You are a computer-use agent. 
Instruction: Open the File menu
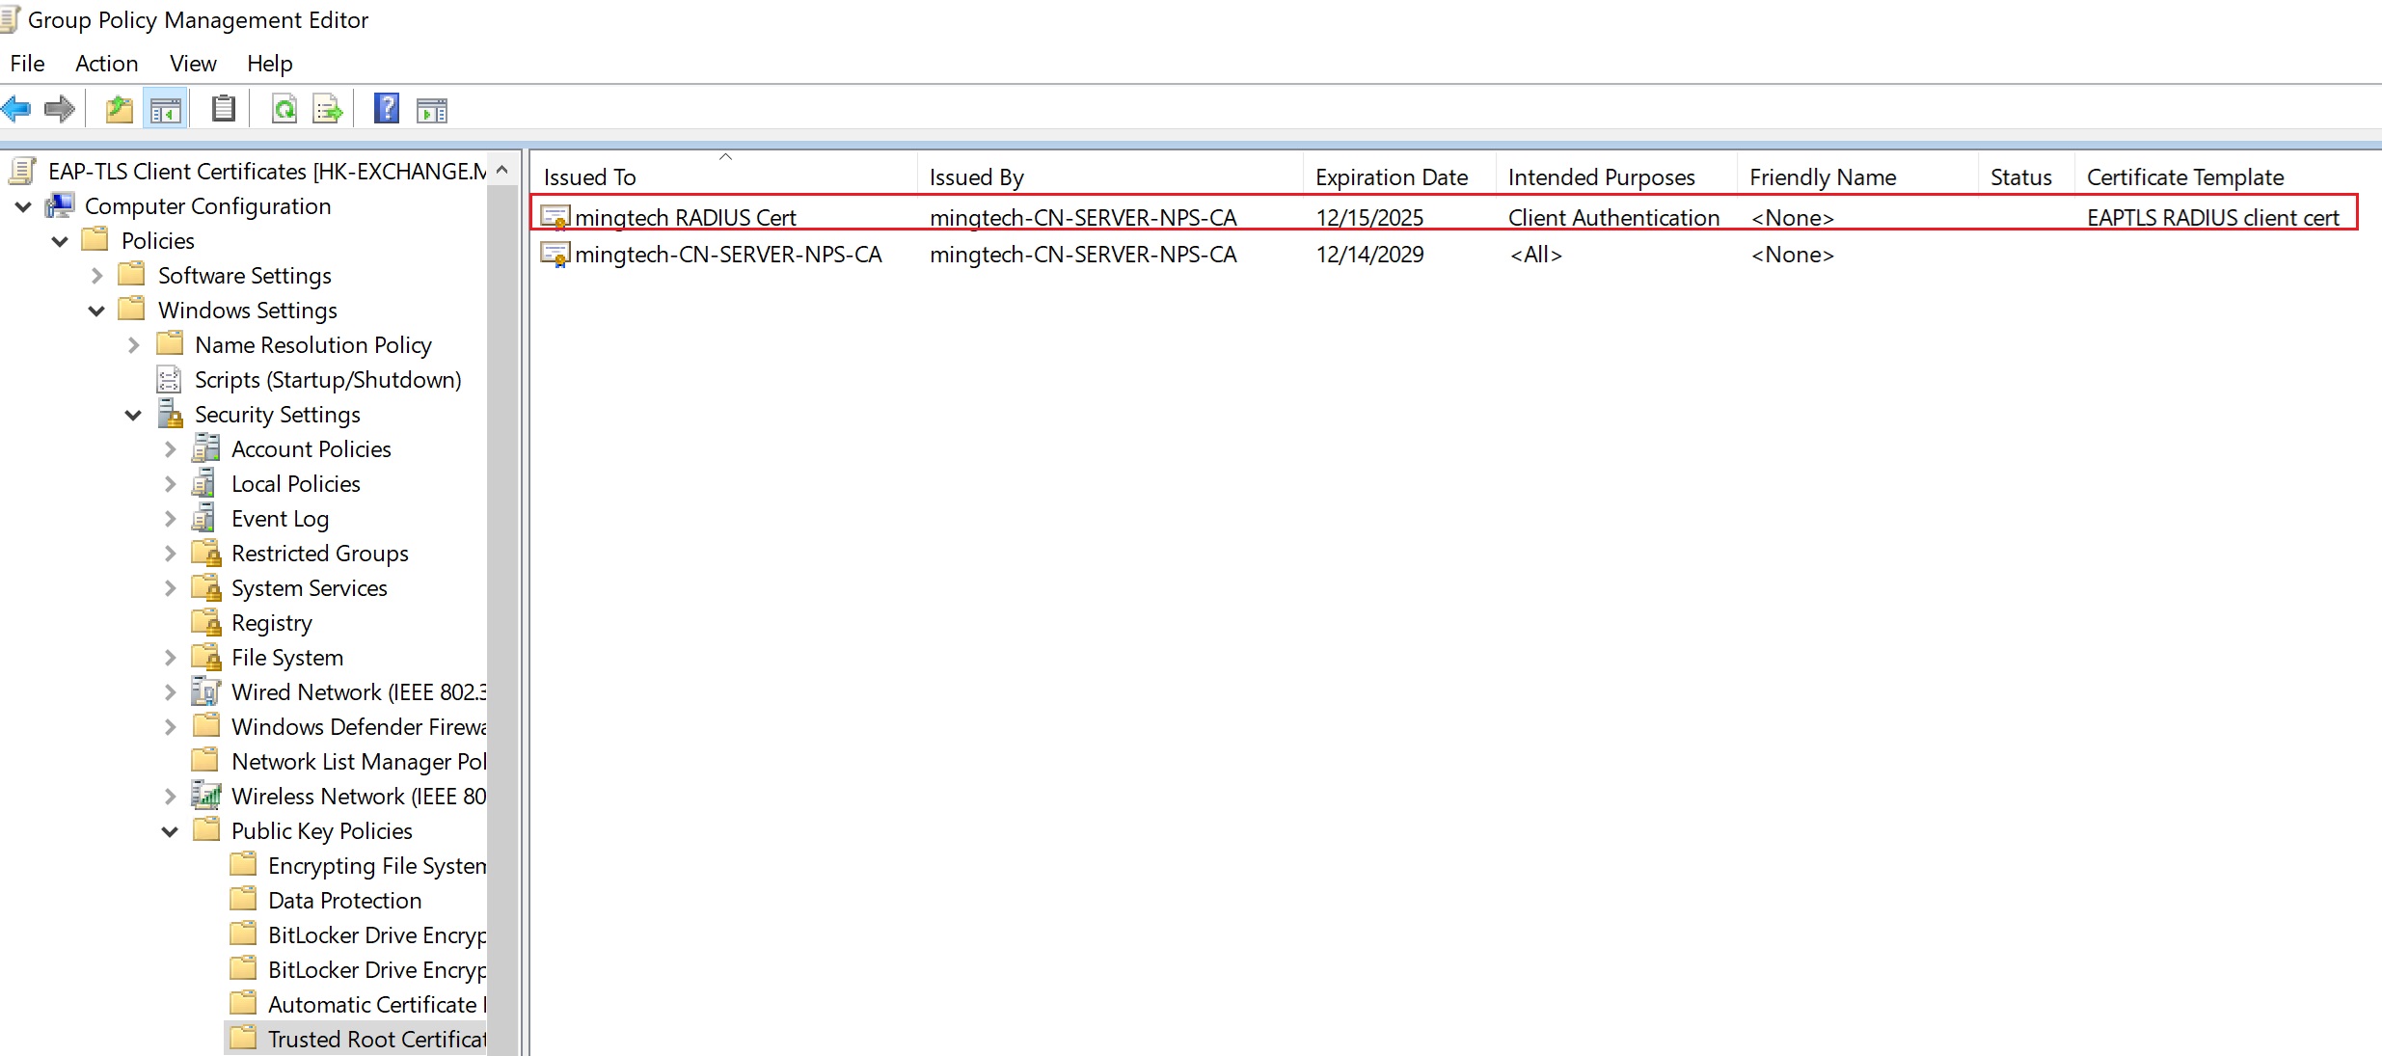point(27,63)
